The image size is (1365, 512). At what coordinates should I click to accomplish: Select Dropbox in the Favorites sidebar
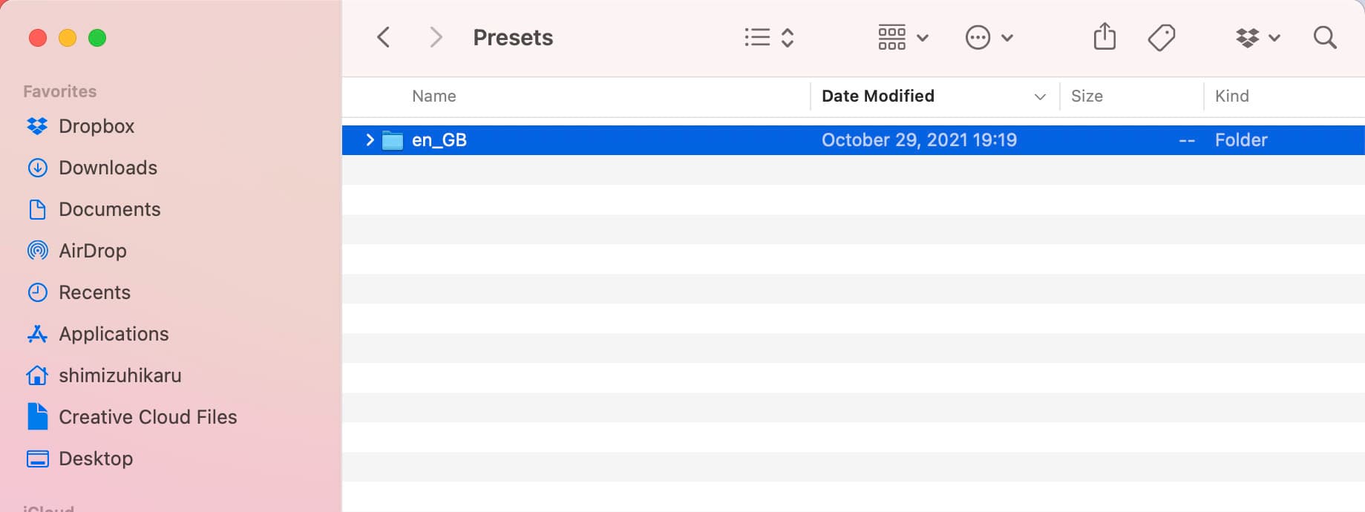[x=97, y=126]
